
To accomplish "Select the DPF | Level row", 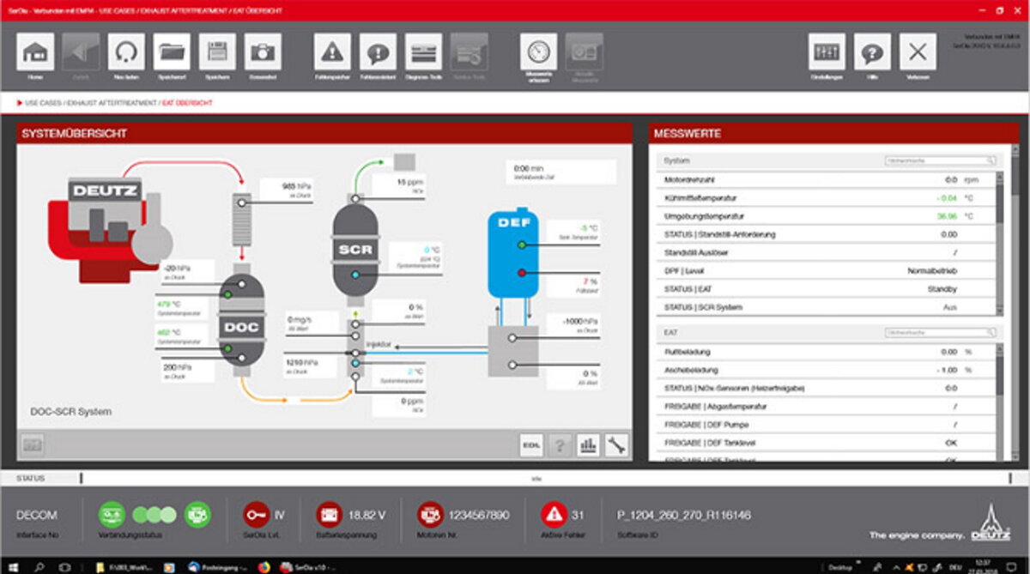I will click(825, 271).
